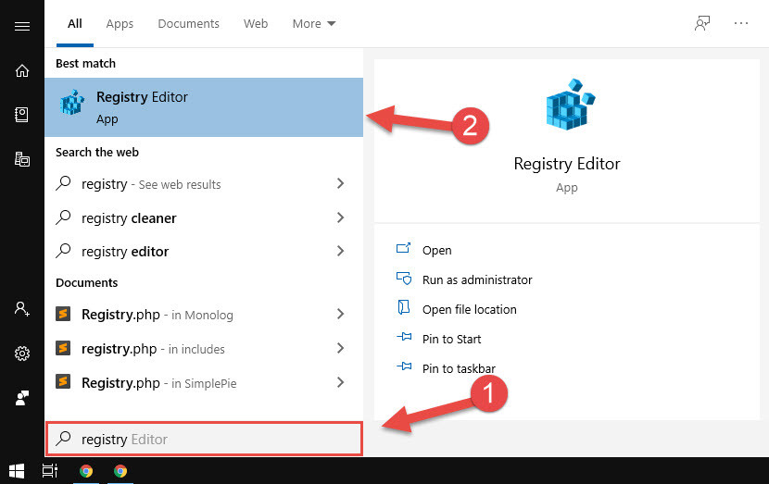Click the file icon for Registry.php in Monolog
769x484 pixels.
tap(63, 314)
